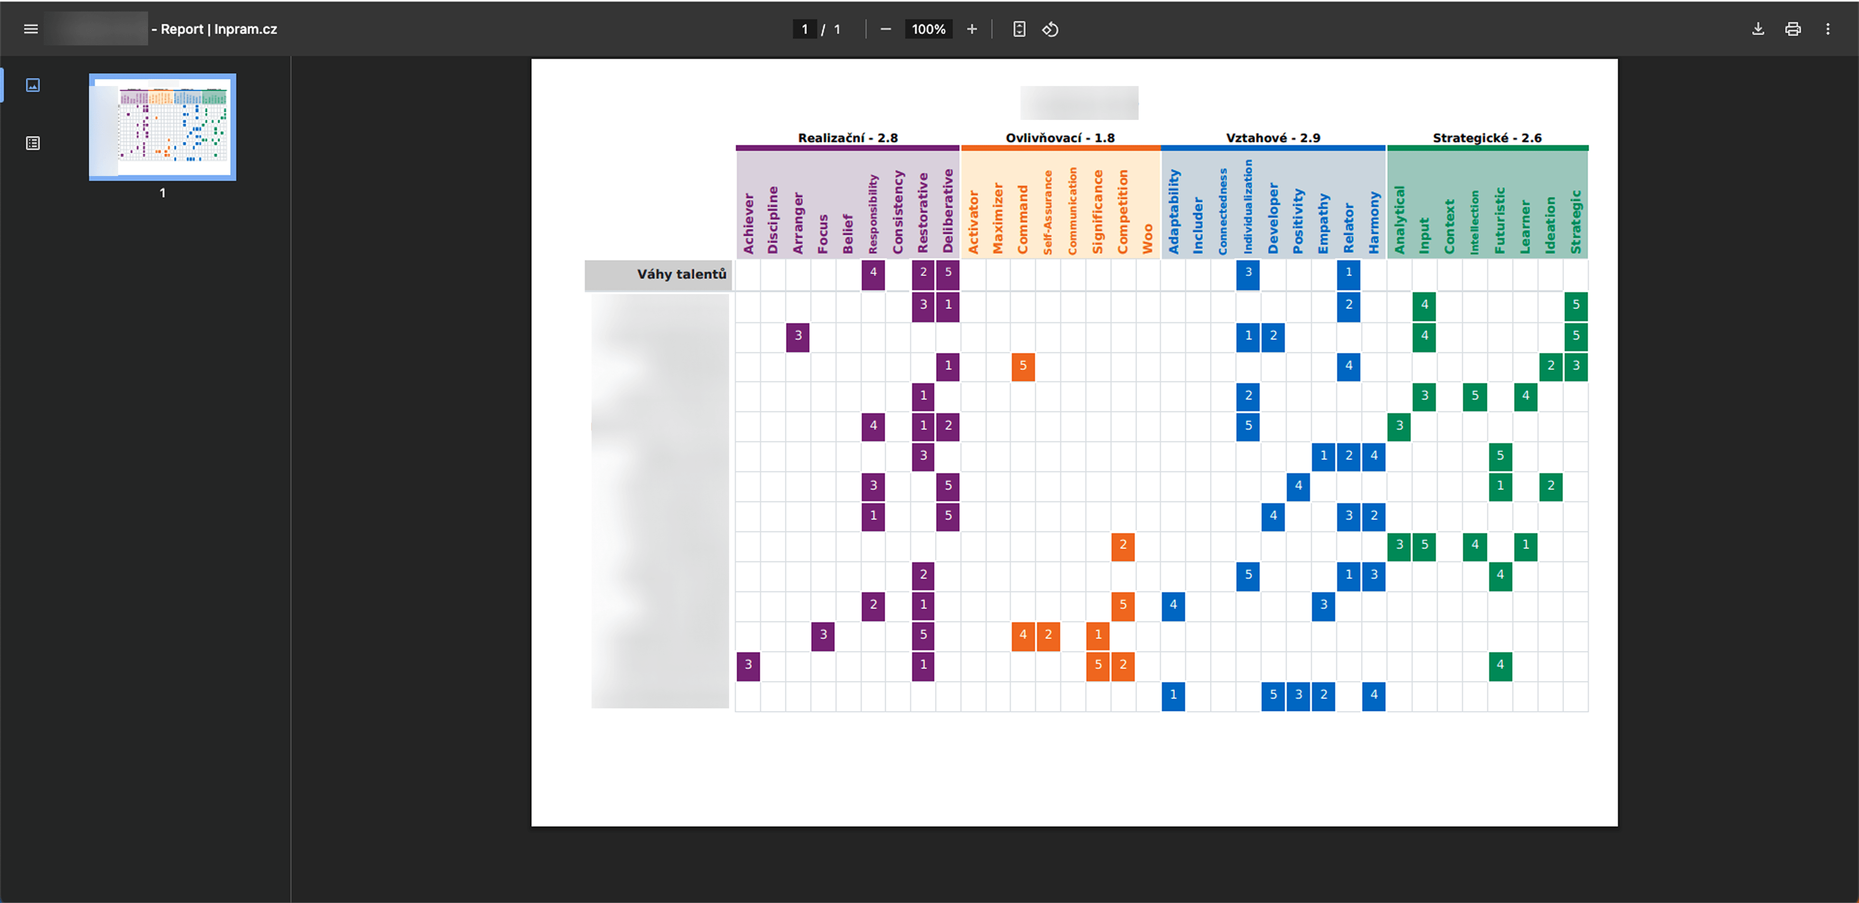The width and height of the screenshot is (1859, 903).
Task: Download the PDF report
Action: (x=1758, y=29)
